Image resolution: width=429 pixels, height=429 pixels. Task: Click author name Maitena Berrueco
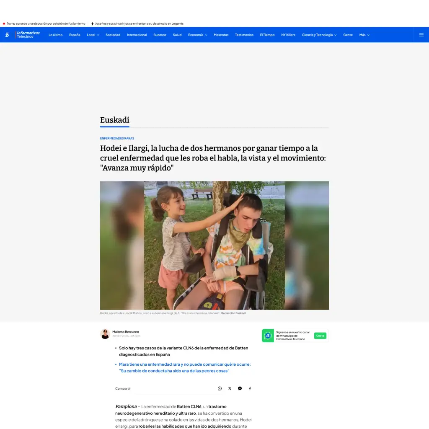[126, 332]
